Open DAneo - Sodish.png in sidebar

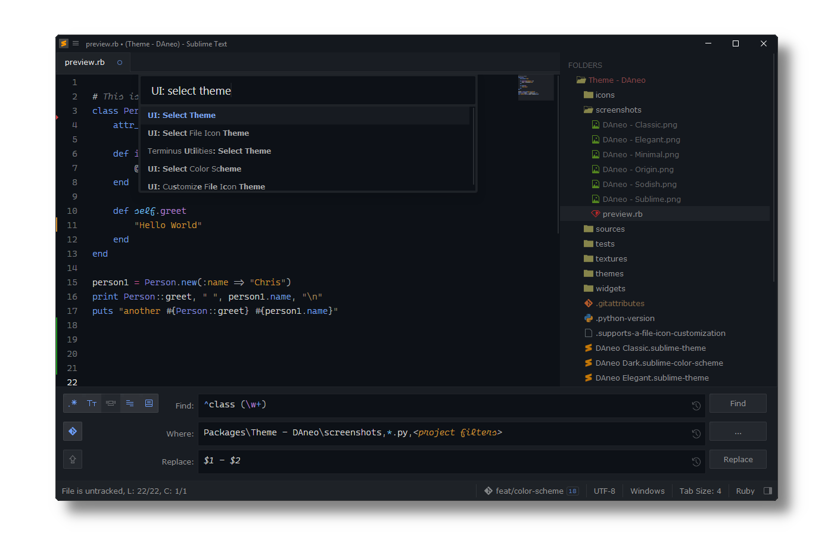[640, 185]
